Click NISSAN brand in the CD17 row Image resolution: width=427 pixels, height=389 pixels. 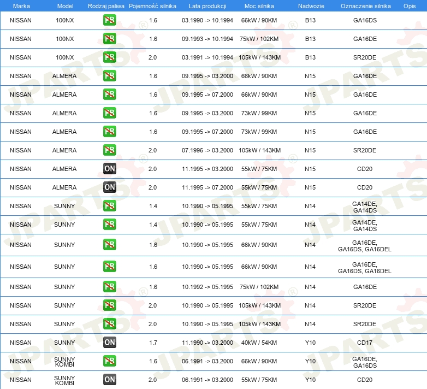pos(21,343)
